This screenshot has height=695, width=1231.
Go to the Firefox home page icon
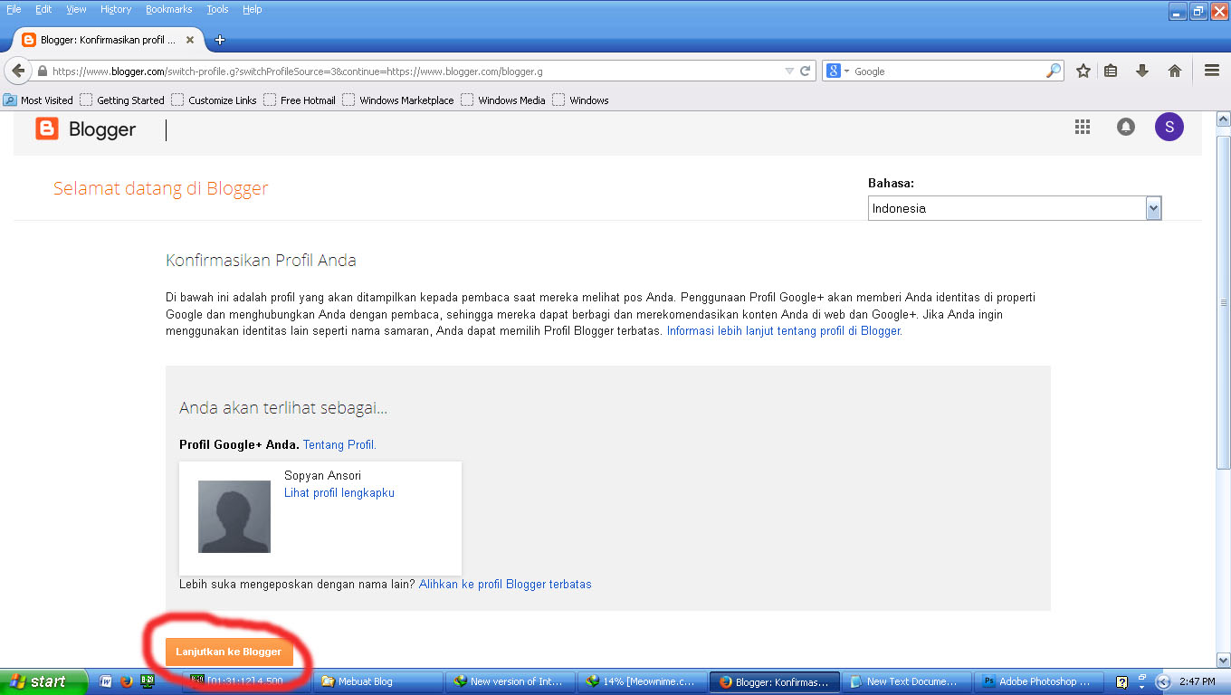click(x=1175, y=71)
